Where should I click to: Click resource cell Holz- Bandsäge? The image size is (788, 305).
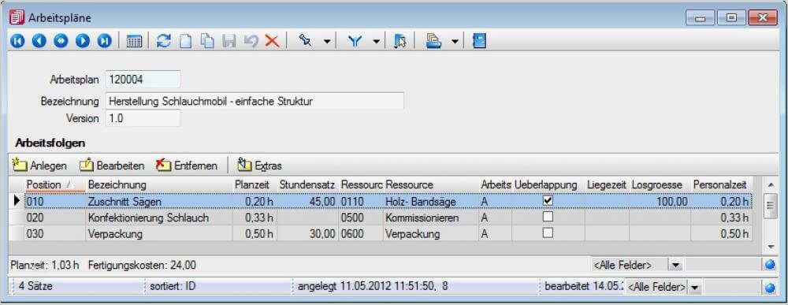[x=431, y=202]
